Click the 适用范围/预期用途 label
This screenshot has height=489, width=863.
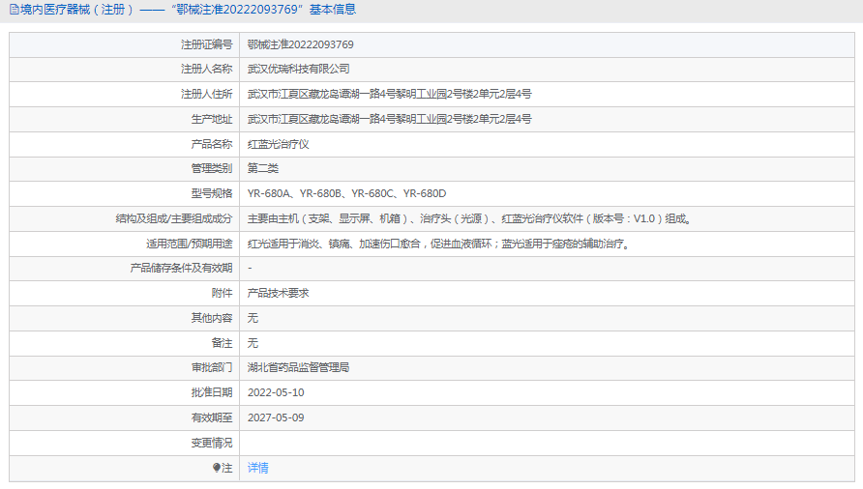click(x=189, y=244)
